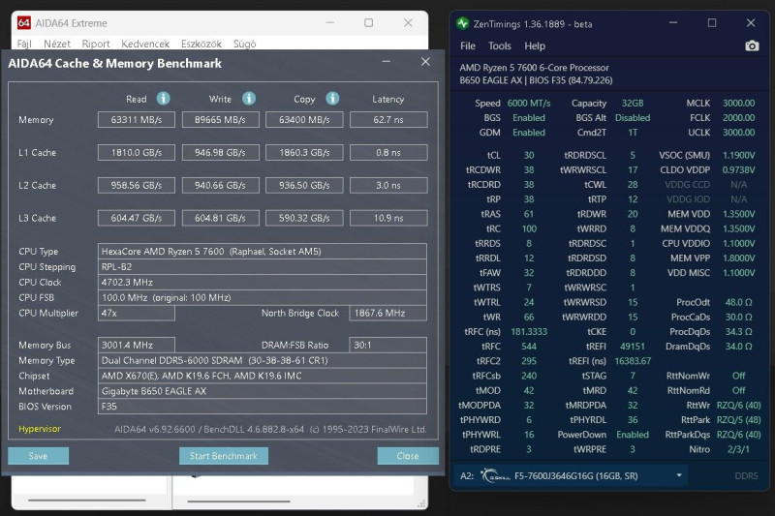775x516 pixels.
Task: Click the Memory Write value 89665 MB/s
Action: 221,119
